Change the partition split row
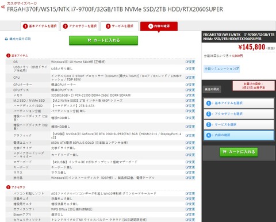Viewport: 276px width, 222px height. pos(190,111)
